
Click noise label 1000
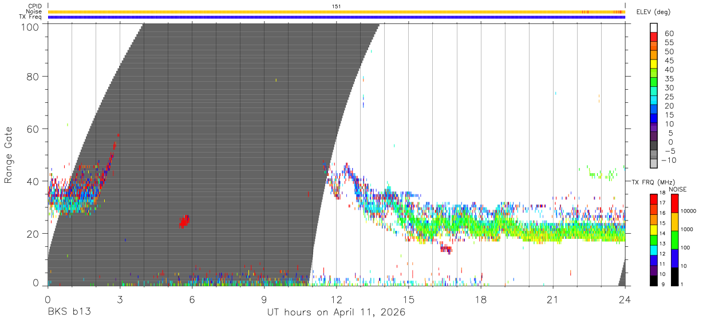coord(686,230)
